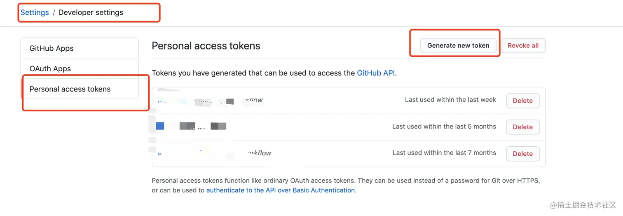Click the "Last used within the last 5 months" text
This screenshot has height=216, width=623.
click(x=444, y=127)
